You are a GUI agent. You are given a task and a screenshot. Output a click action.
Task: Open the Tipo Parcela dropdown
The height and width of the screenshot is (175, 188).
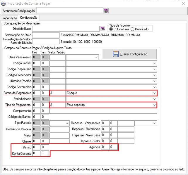pyautogui.click(x=67, y=123)
